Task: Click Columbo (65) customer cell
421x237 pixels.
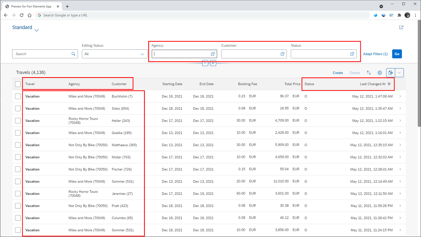Action: coord(122,218)
